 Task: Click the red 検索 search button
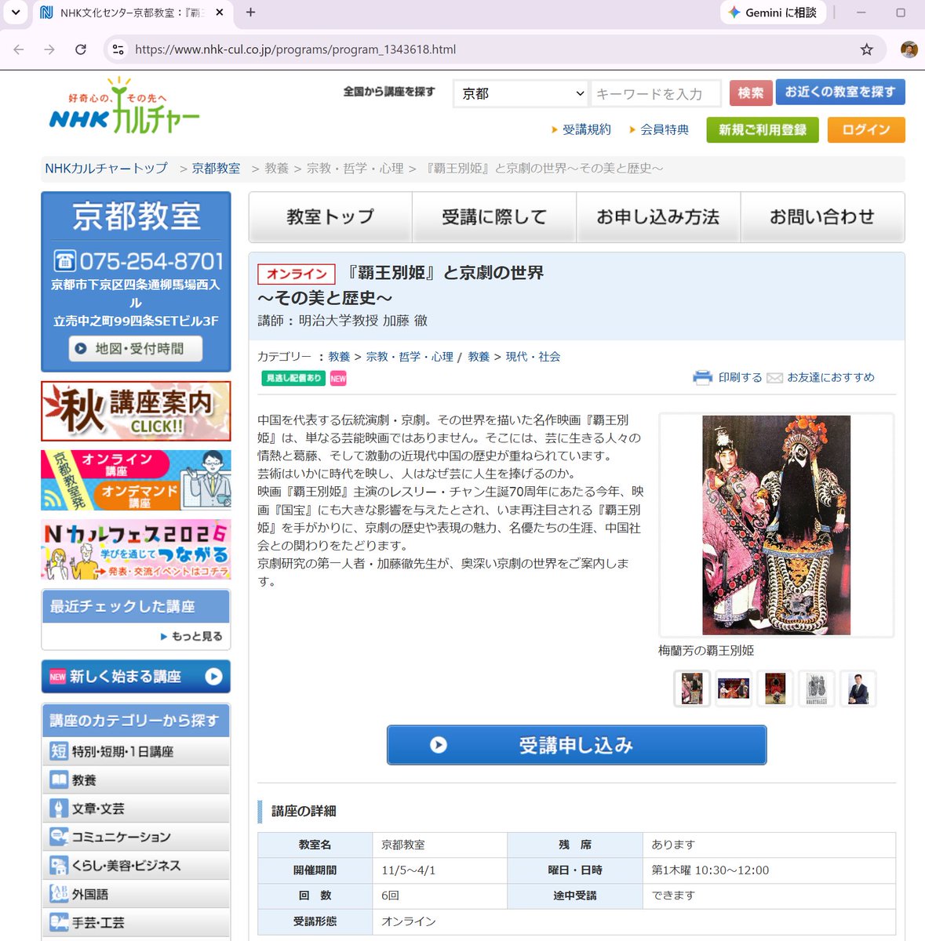pyautogui.click(x=751, y=93)
